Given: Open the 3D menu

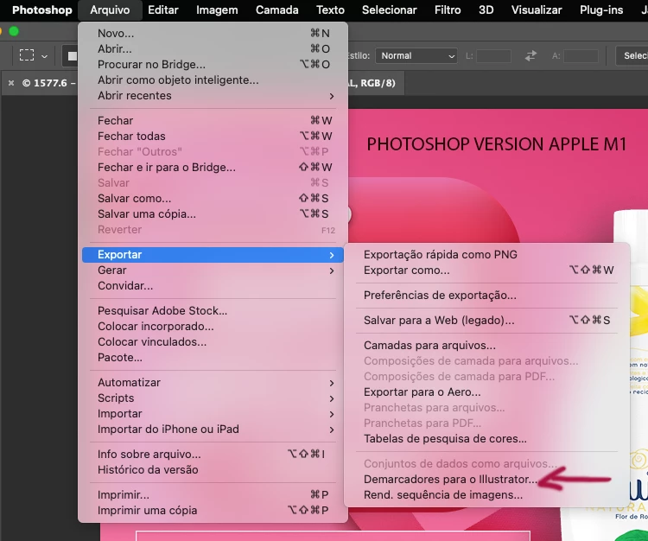Looking at the screenshot, I should point(486,10).
